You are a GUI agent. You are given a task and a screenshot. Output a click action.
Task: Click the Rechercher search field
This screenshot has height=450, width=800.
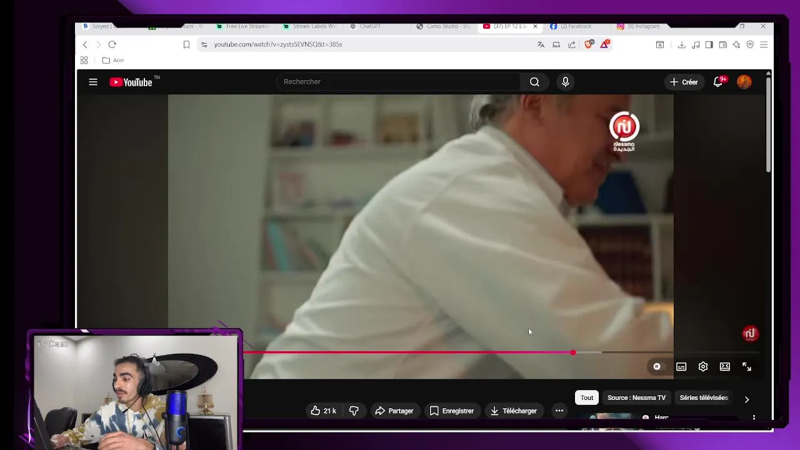(399, 82)
